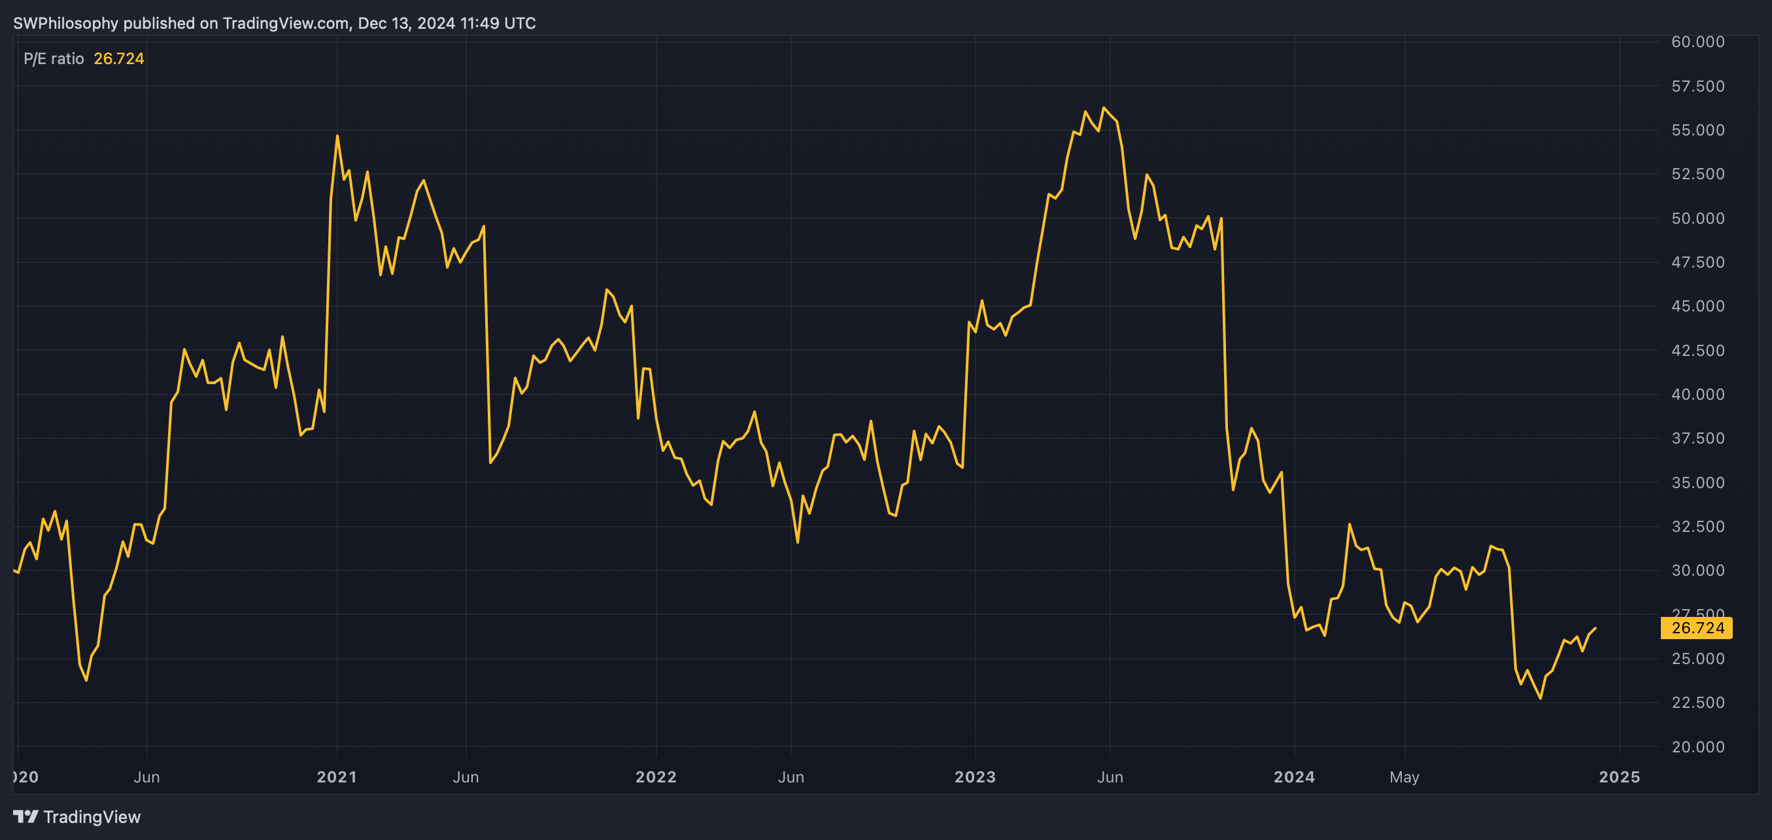
Task: Click the May axis label
Action: point(1404,777)
